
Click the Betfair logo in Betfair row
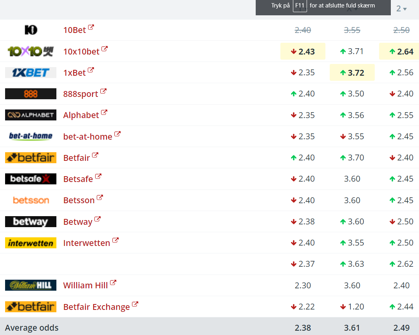31,157
